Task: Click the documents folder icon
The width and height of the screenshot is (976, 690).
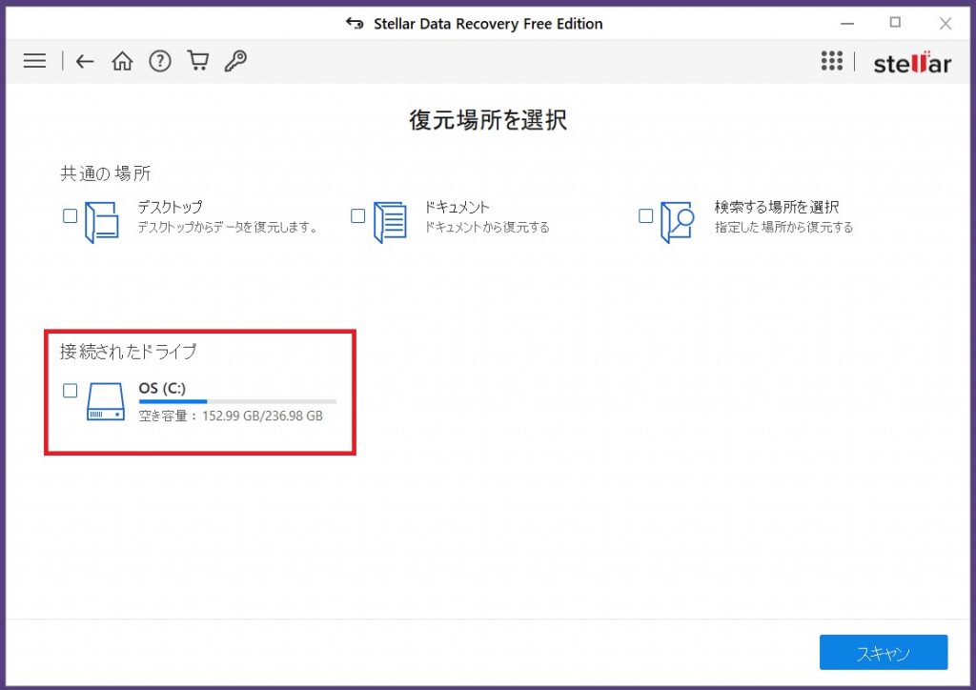Action: click(390, 222)
